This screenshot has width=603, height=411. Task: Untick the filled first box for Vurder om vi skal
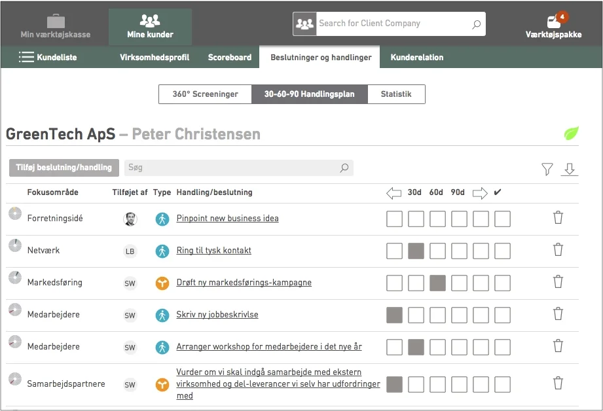click(395, 384)
